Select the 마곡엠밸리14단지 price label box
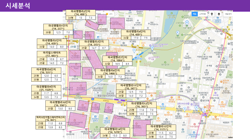 115,133
